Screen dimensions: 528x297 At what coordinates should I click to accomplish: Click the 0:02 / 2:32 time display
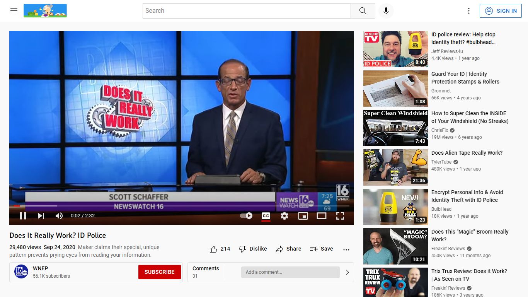[83, 216]
